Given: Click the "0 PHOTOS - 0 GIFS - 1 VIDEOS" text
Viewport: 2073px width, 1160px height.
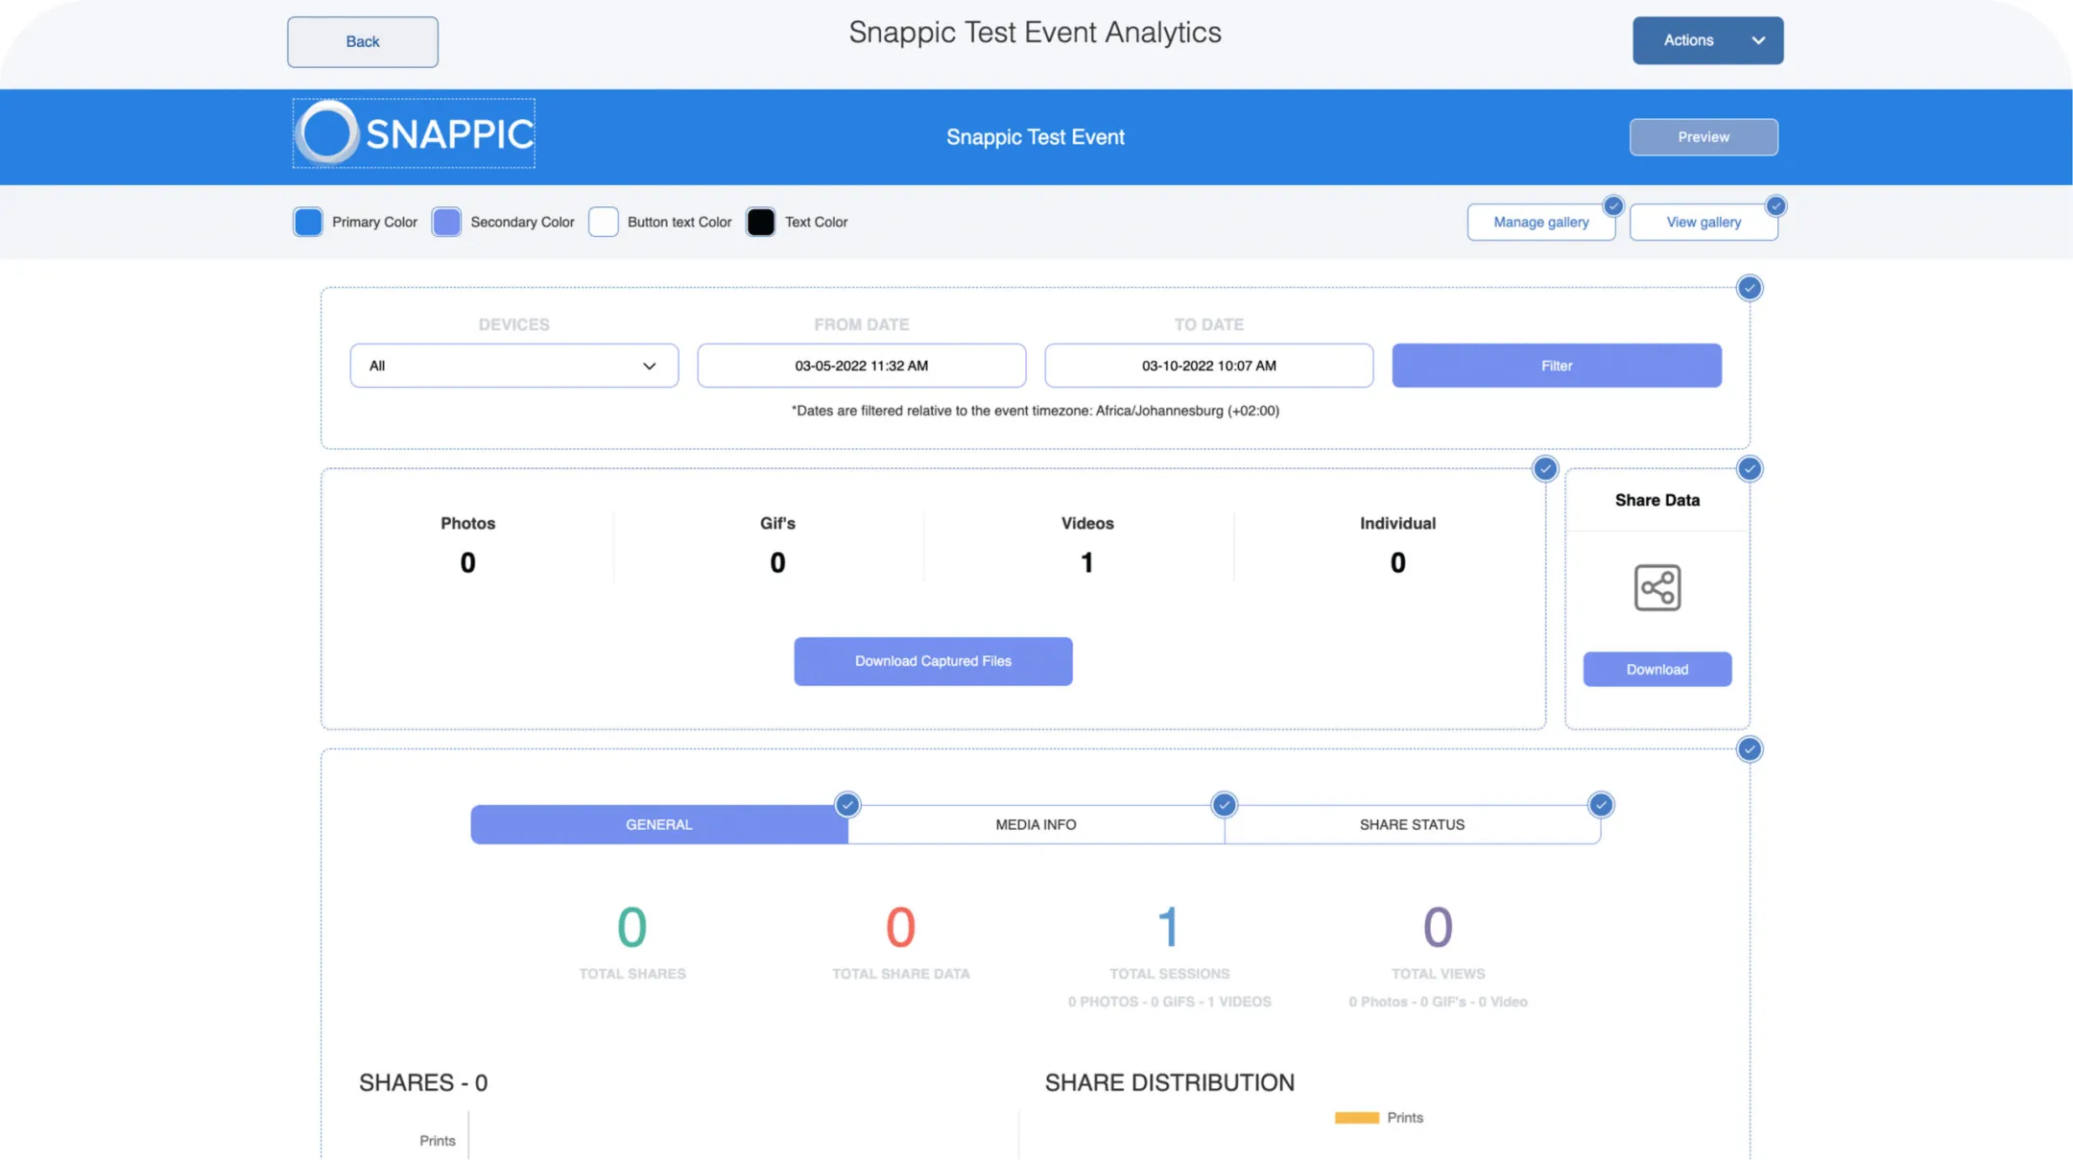Looking at the screenshot, I should (x=1169, y=1002).
